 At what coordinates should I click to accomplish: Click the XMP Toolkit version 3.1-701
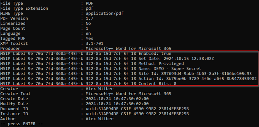pyautogui.click(x=95, y=43)
